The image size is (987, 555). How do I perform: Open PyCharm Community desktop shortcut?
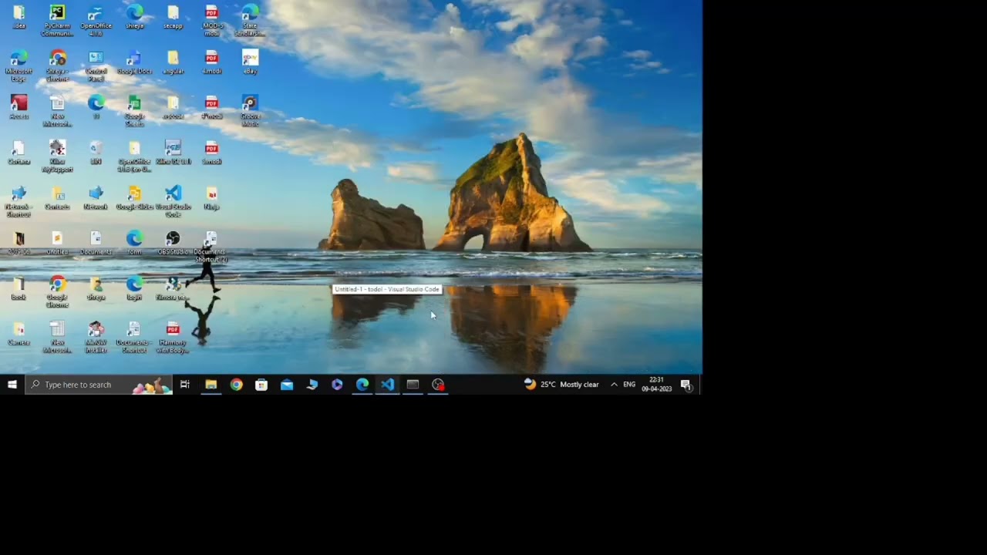tap(57, 20)
